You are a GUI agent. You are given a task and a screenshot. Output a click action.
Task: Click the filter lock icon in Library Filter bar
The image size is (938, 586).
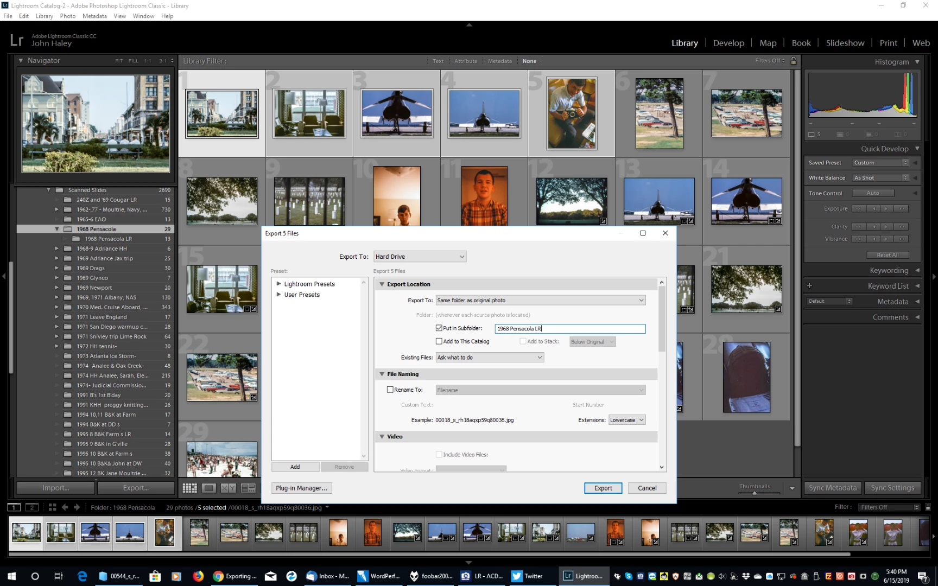coord(794,61)
